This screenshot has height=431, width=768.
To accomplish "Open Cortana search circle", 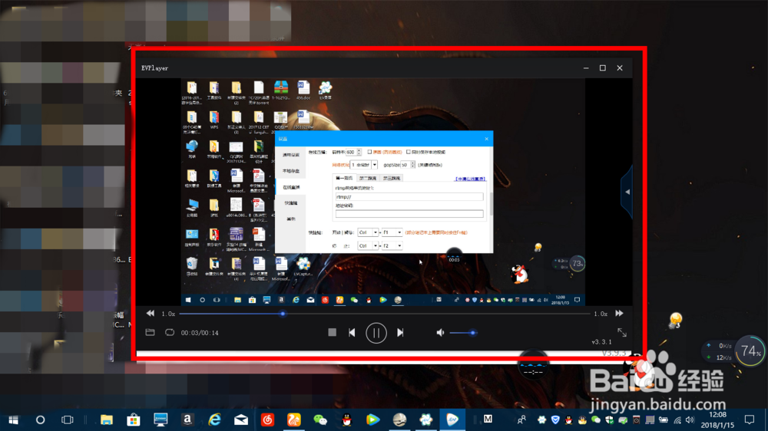I will (x=40, y=419).
